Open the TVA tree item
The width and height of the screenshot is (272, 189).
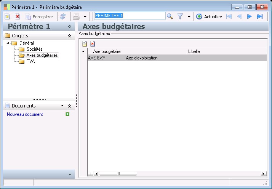tap(27, 61)
